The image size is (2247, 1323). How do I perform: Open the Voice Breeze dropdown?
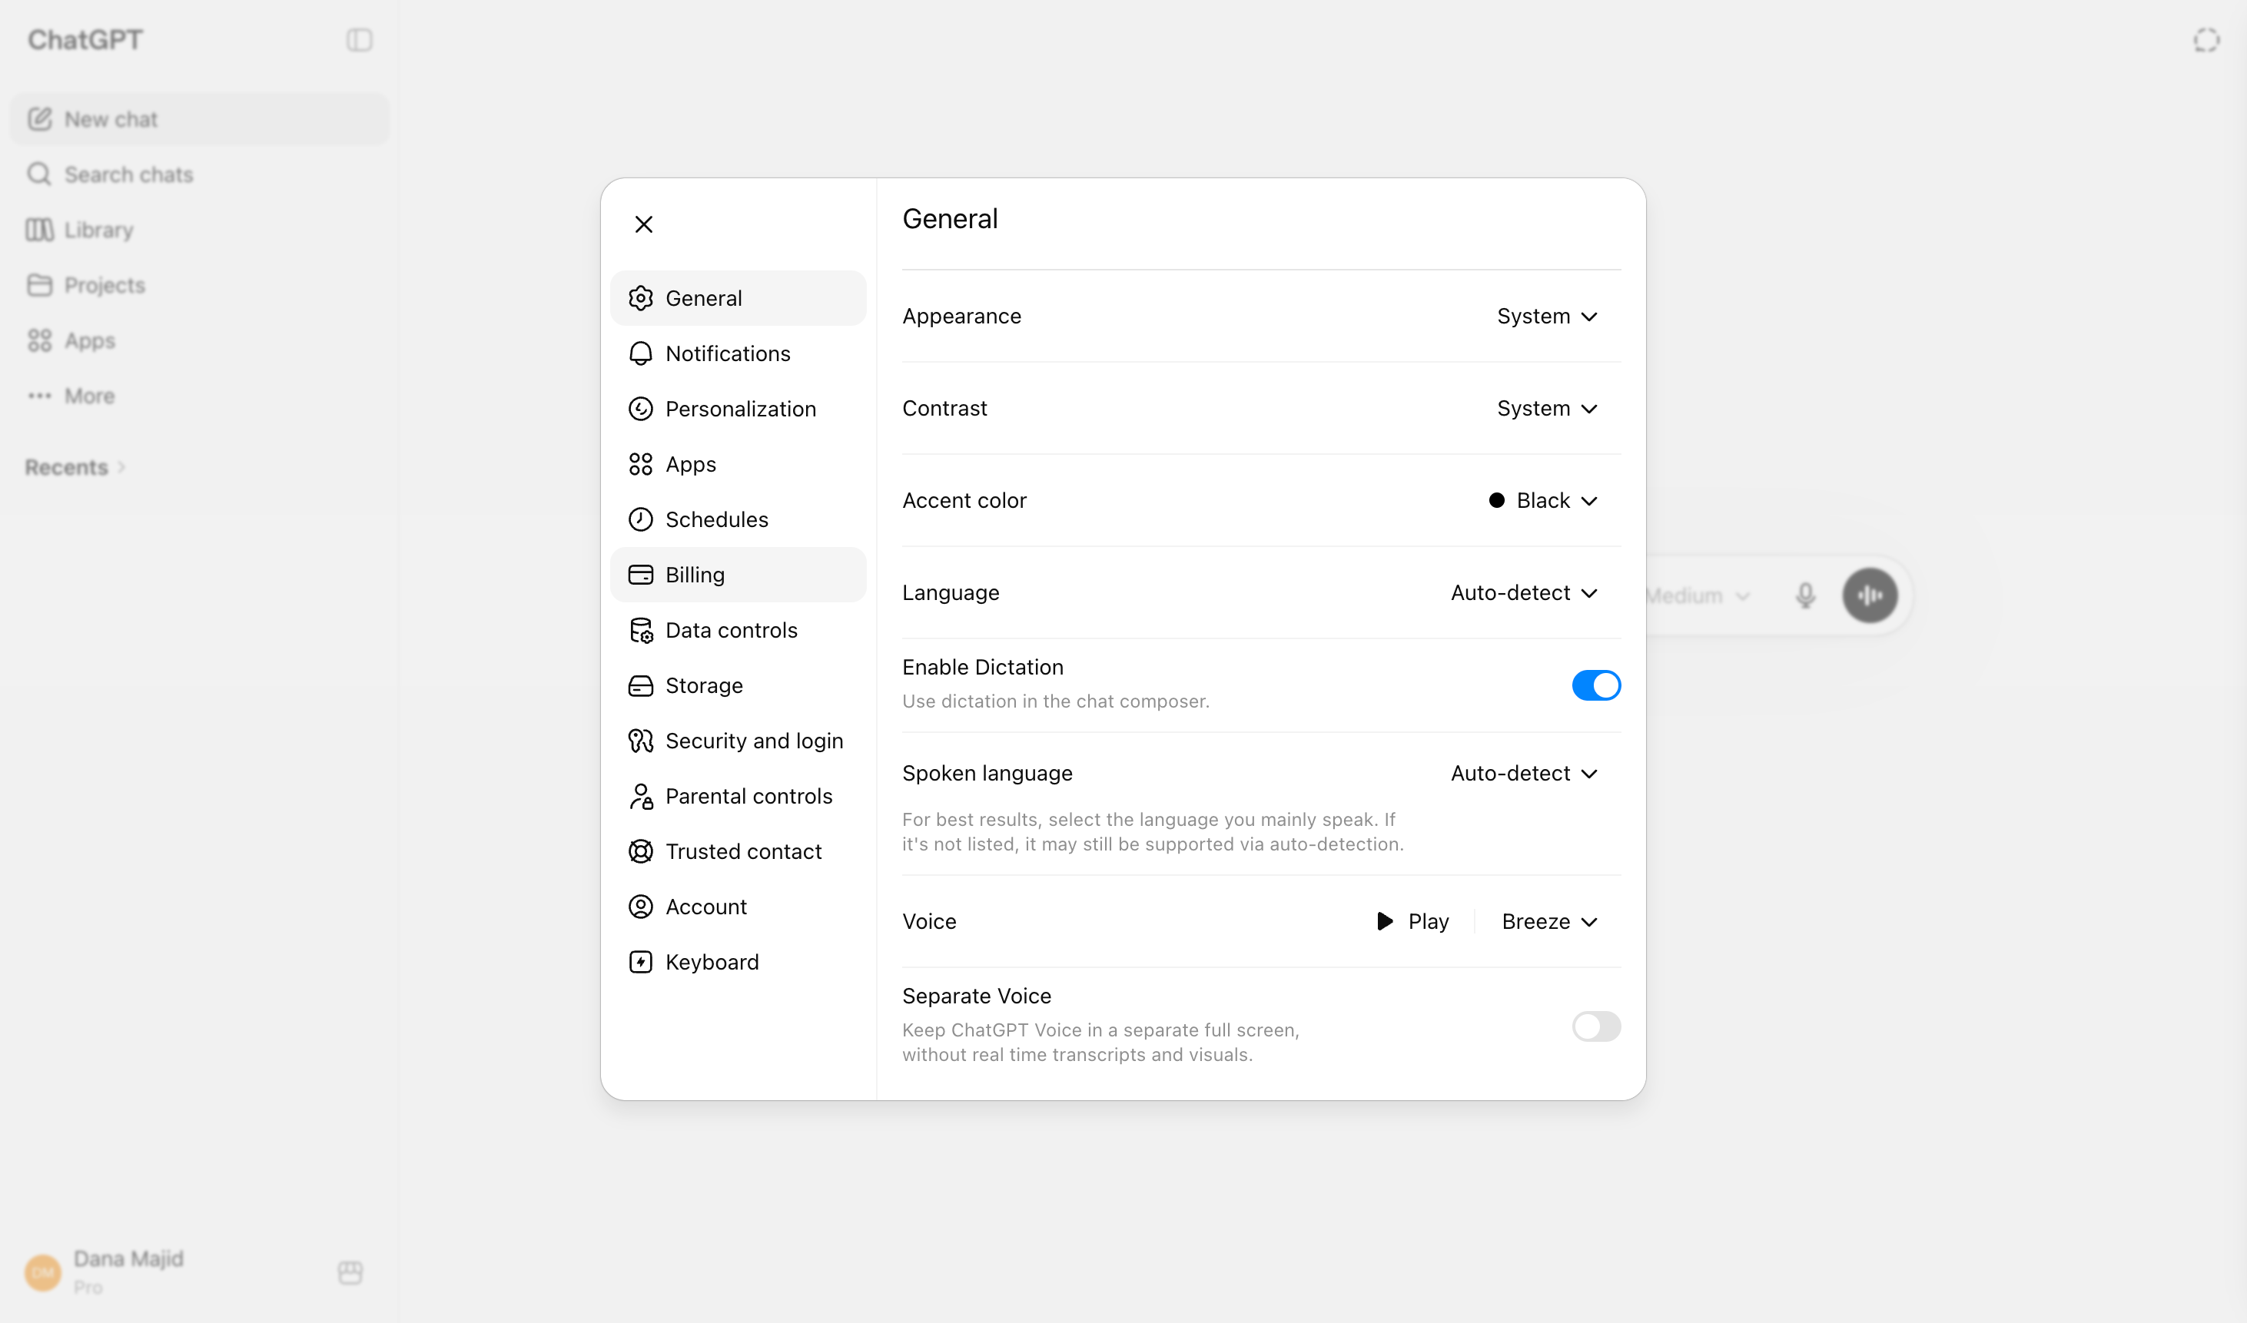(1550, 921)
